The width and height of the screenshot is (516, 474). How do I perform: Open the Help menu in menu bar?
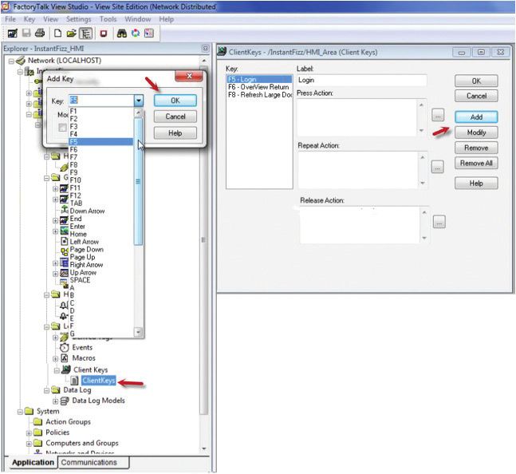tap(166, 19)
